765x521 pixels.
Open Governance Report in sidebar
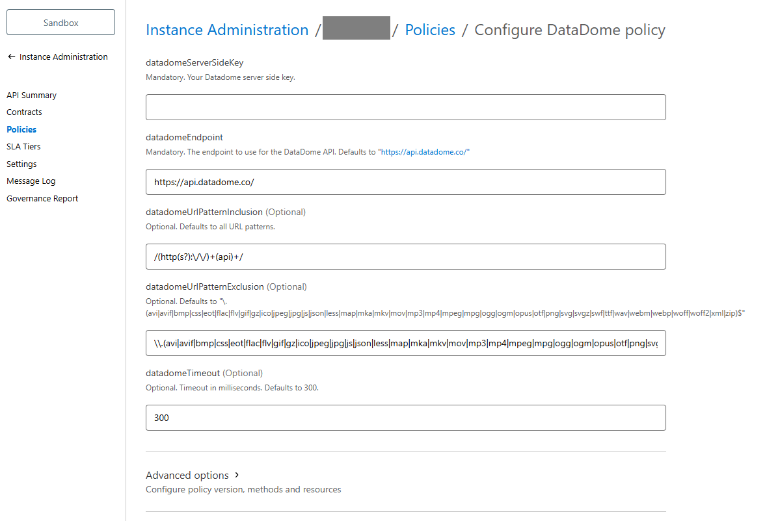(x=42, y=198)
